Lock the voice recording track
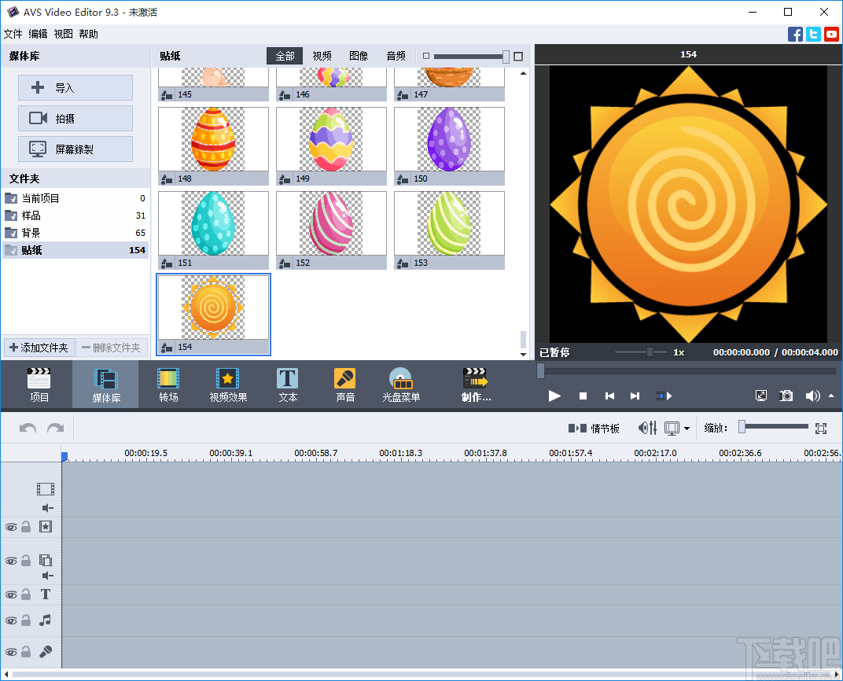 pyautogui.click(x=26, y=652)
